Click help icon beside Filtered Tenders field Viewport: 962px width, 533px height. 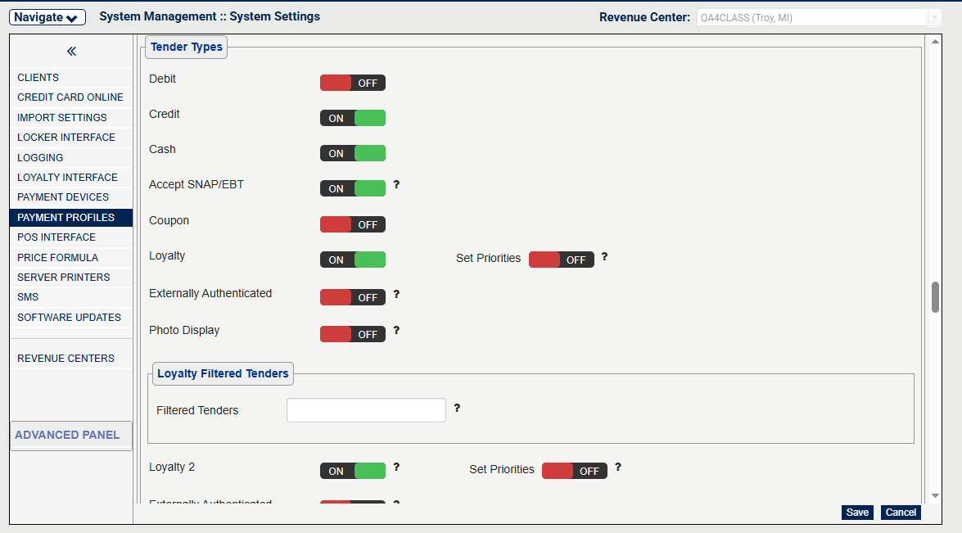point(457,408)
